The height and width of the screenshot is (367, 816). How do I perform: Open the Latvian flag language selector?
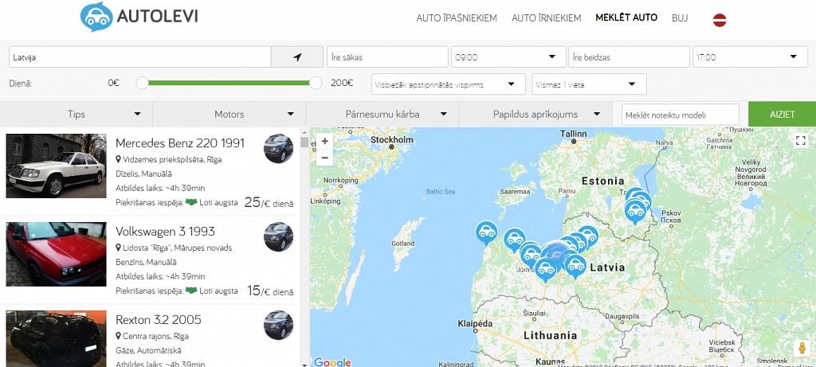[x=720, y=20]
